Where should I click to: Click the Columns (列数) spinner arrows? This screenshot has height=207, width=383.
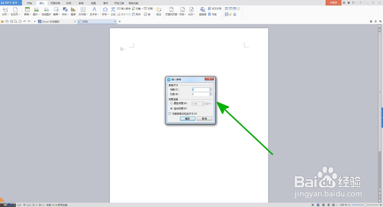point(211,90)
